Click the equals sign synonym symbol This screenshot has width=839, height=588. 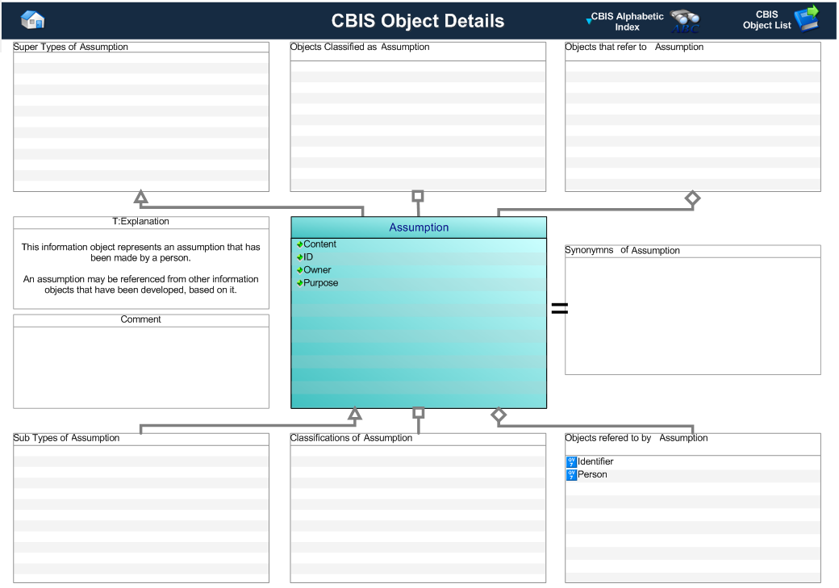pos(560,307)
